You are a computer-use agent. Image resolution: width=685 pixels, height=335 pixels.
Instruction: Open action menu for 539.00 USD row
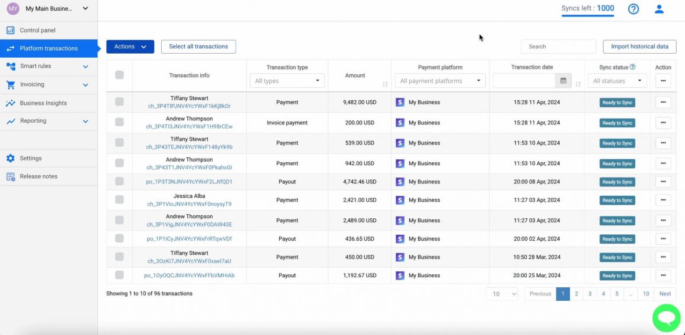(x=663, y=143)
